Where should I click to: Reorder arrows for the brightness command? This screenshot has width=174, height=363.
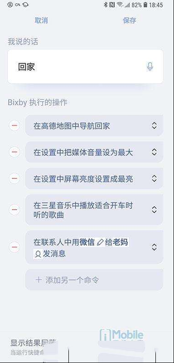[x=154, y=178]
